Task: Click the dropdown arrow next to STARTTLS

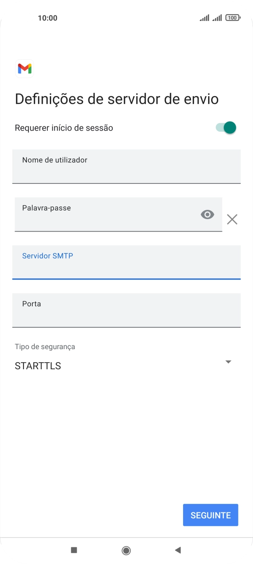Action: [228, 361]
